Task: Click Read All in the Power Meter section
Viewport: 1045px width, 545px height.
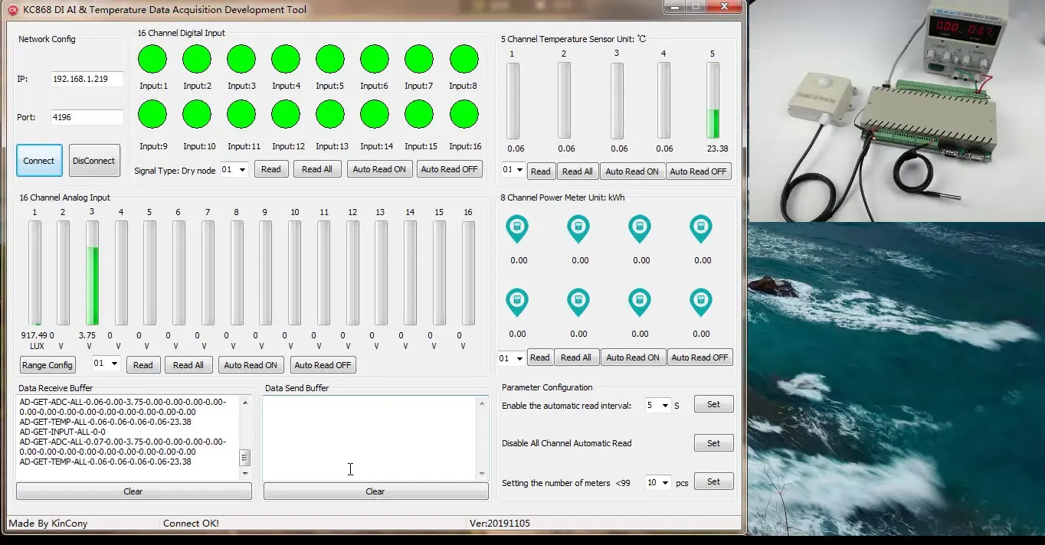Action: point(576,357)
